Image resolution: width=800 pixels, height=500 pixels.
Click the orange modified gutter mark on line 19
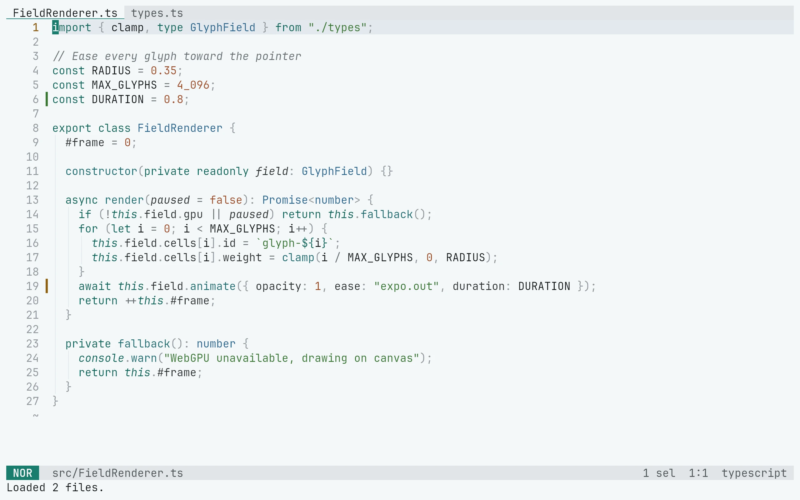pyautogui.click(x=47, y=286)
